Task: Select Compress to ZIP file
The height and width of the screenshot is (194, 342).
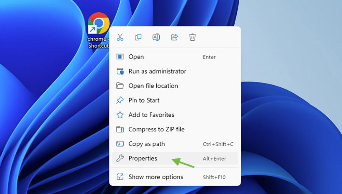Action: pyautogui.click(x=175, y=129)
